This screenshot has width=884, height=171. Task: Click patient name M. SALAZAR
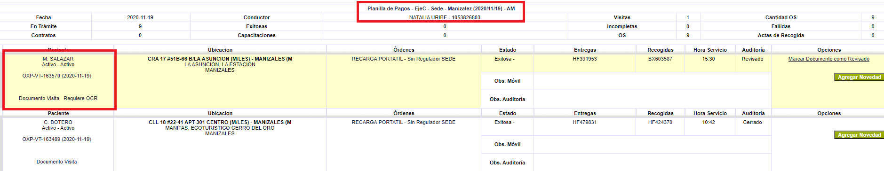point(58,59)
